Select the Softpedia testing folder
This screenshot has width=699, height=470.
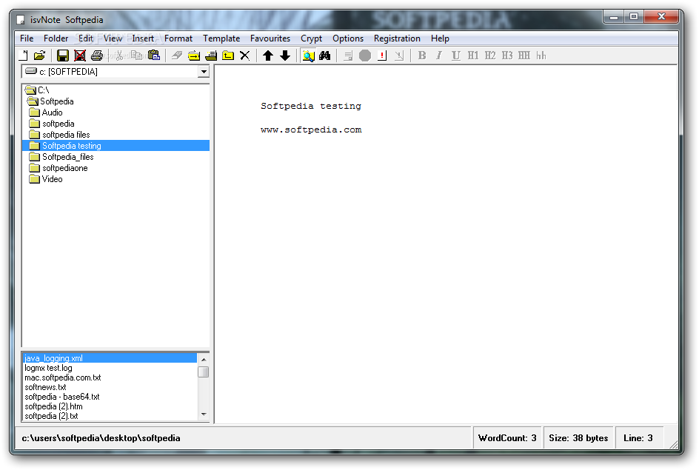pyautogui.click(x=116, y=146)
